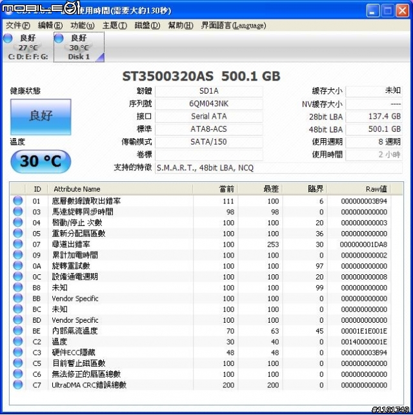Image resolution: width=413 pixels, height=415 pixels.
Task: Click the blue status orb above 27 °C
Action: [x=8, y=38]
